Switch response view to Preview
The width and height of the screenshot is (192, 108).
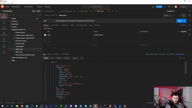click(x=59, y=58)
